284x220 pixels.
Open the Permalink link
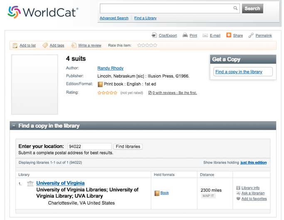point(264,35)
